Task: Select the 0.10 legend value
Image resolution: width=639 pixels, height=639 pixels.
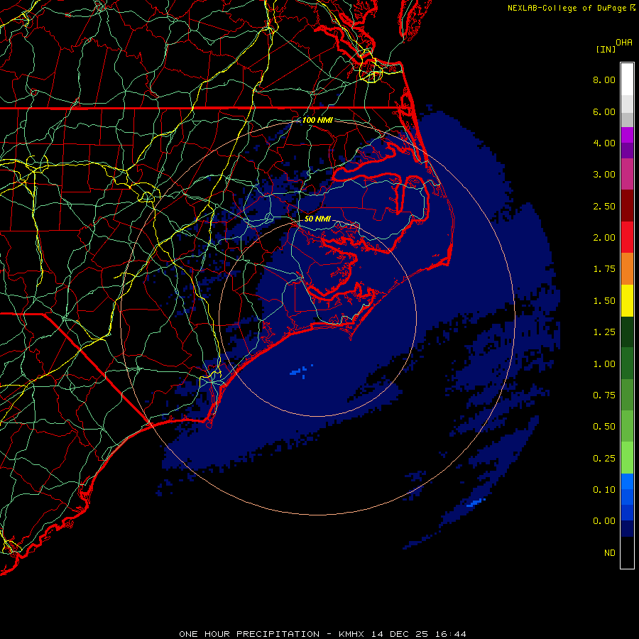Action: 604,490
